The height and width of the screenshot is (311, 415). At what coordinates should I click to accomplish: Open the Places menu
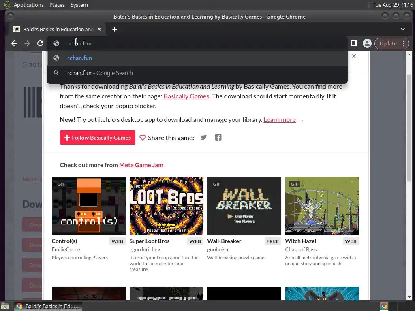coord(57,5)
